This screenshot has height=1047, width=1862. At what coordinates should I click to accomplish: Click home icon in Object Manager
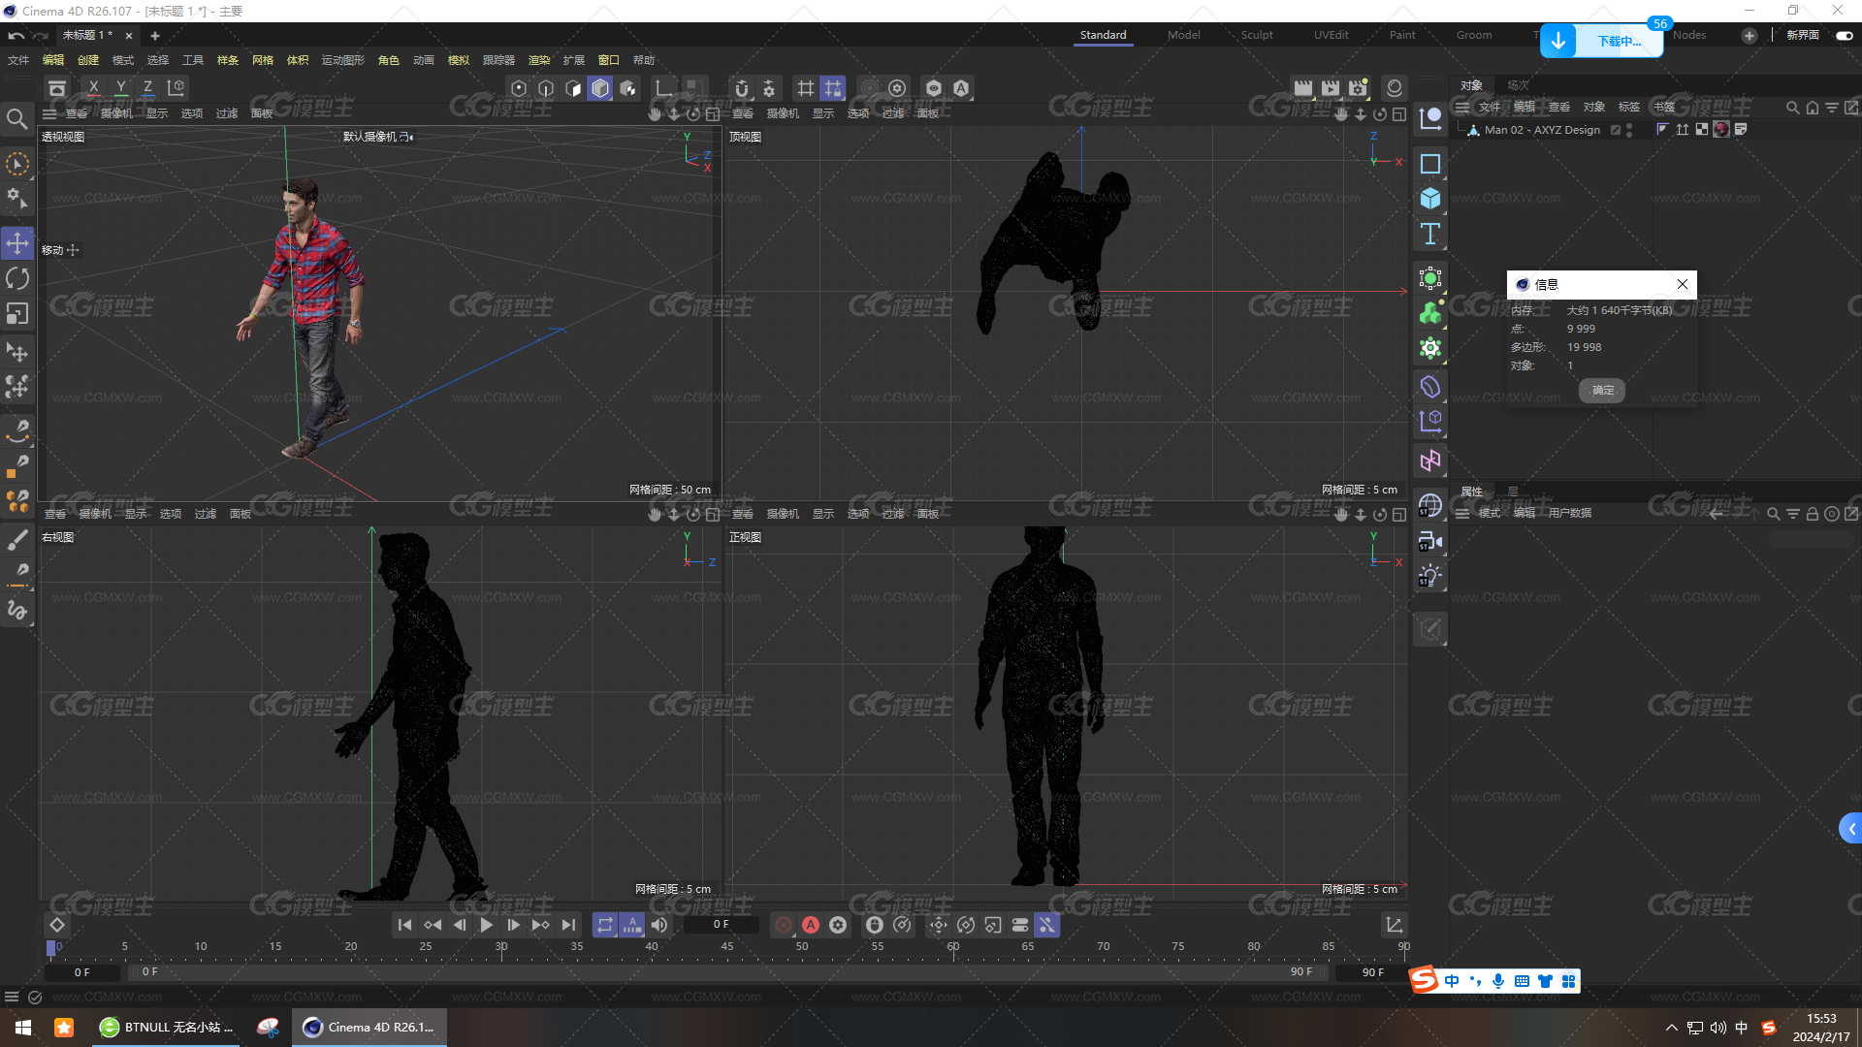[x=1813, y=108]
